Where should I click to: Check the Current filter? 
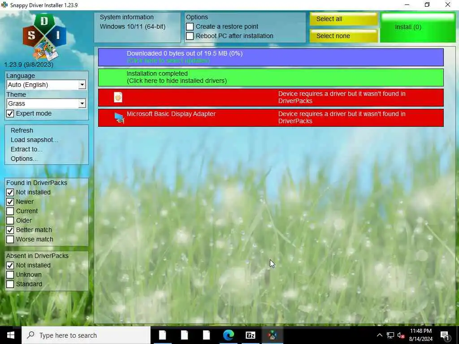[10, 211]
